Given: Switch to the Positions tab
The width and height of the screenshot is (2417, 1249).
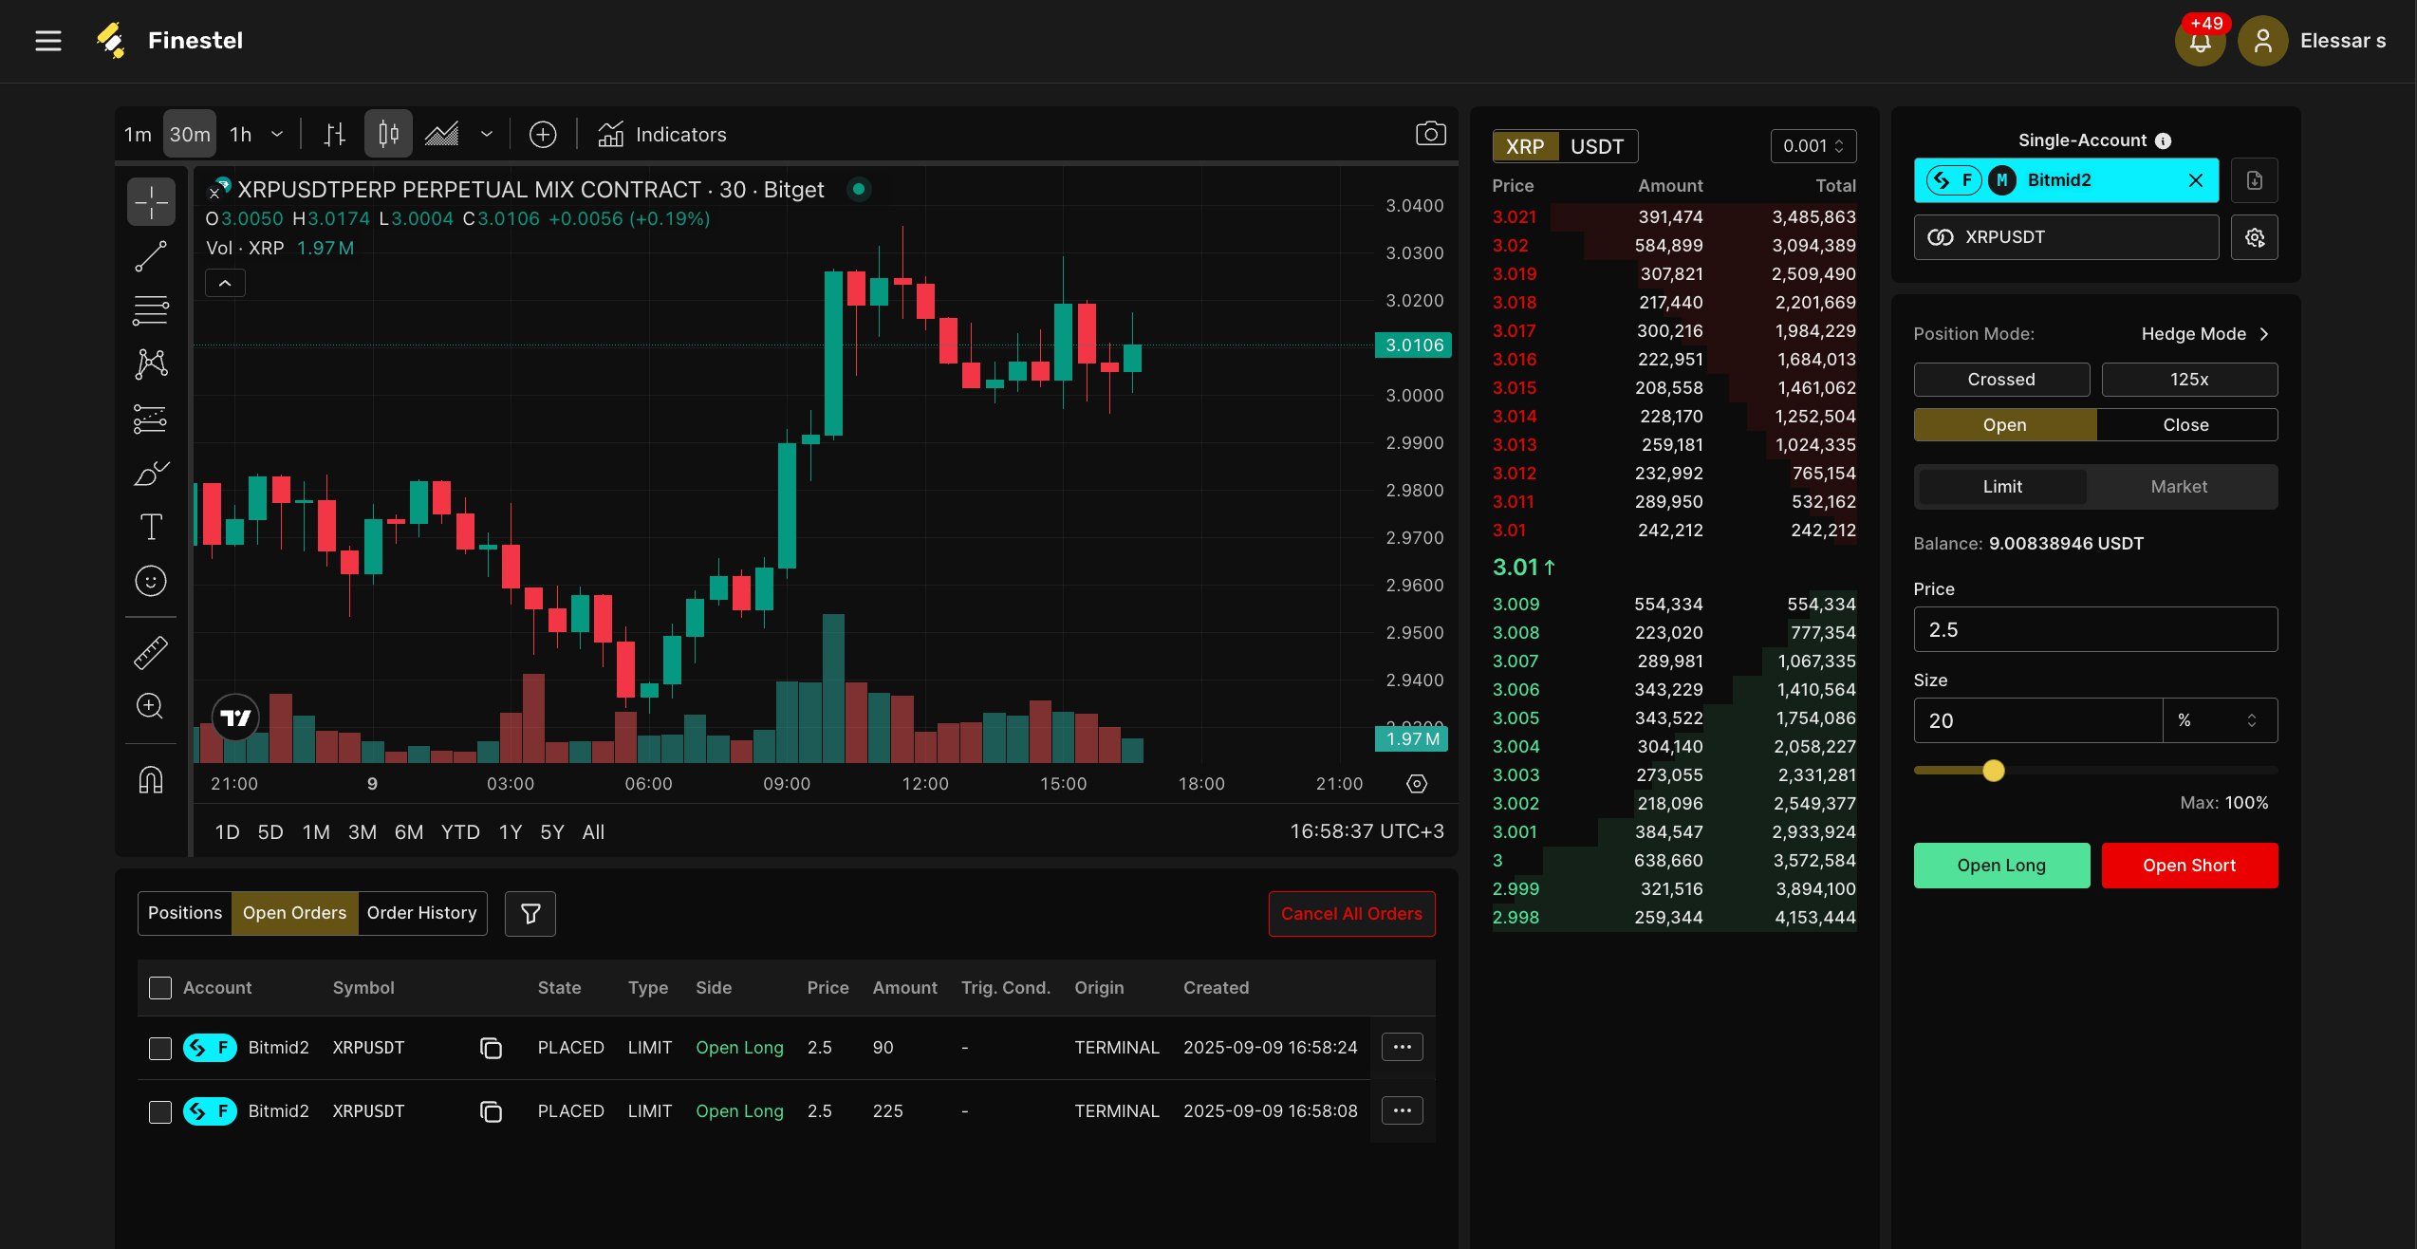Looking at the screenshot, I should coord(185,913).
